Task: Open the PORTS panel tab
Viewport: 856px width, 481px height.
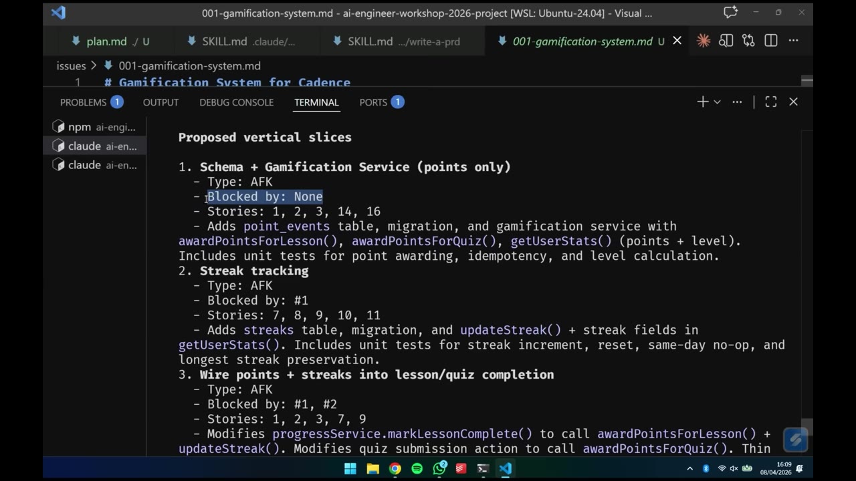Action: coord(381,102)
